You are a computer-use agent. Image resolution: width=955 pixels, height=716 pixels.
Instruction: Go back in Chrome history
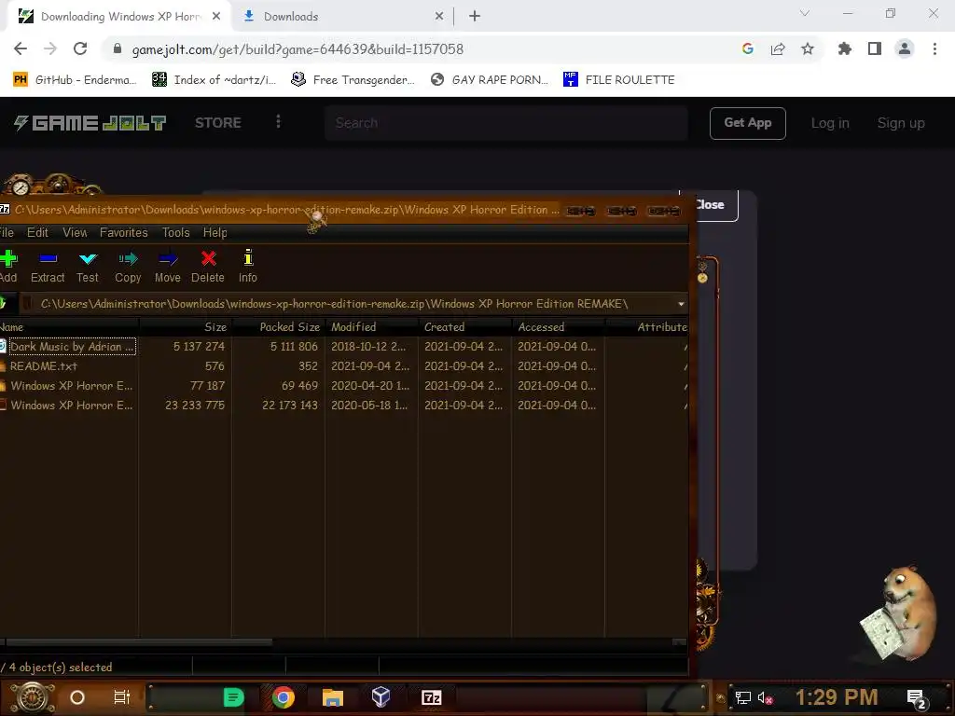pyautogui.click(x=21, y=48)
